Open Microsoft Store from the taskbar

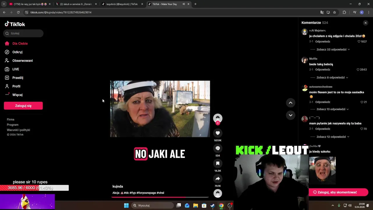204,206
